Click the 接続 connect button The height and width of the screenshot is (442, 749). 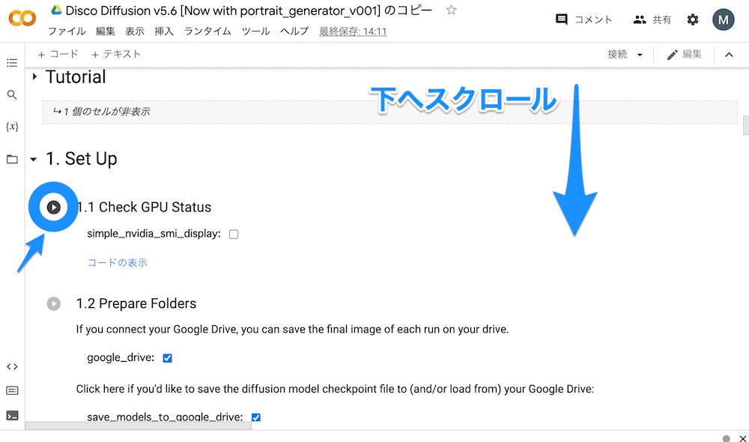click(x=617, y=55)
